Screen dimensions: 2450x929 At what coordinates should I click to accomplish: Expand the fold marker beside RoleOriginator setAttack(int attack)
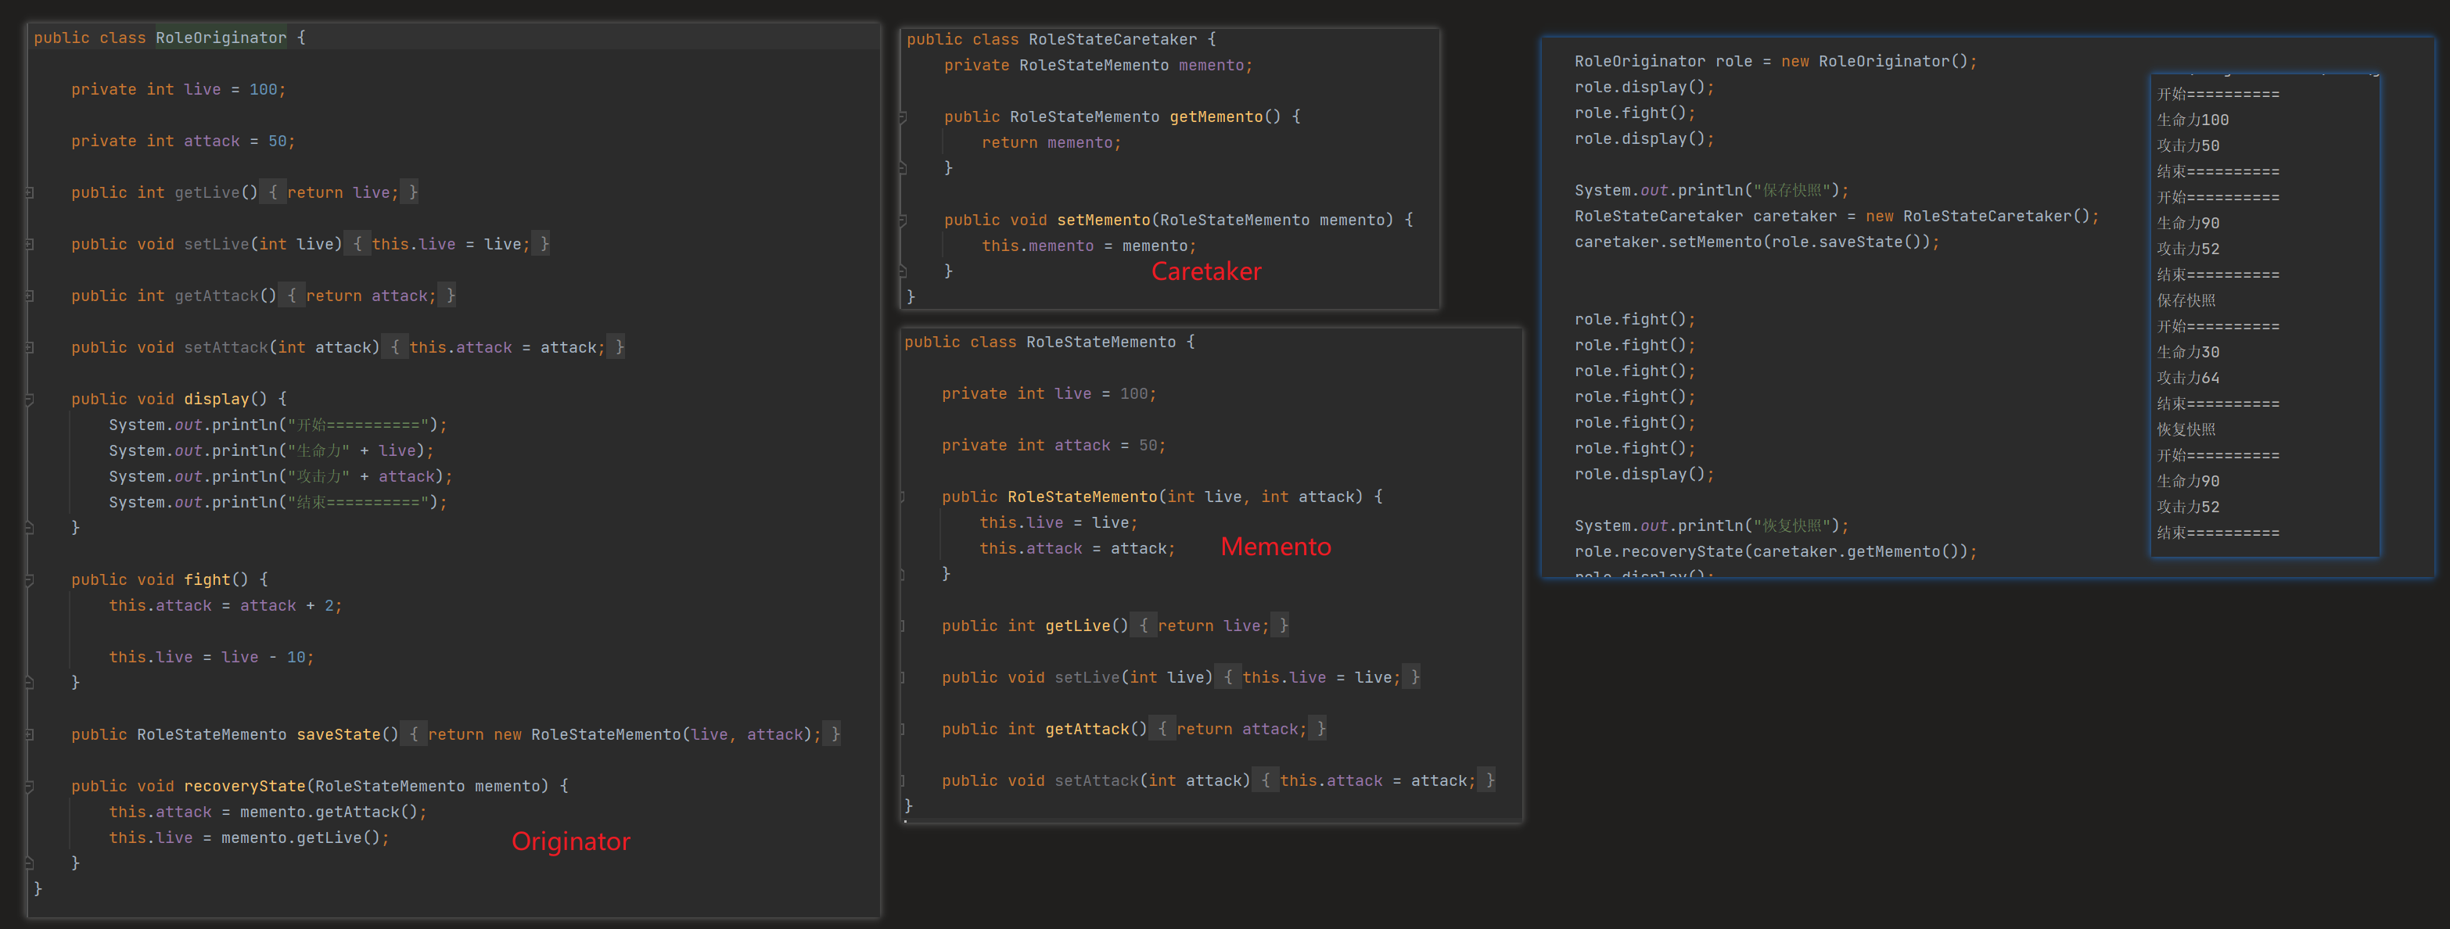coord(30,347)
